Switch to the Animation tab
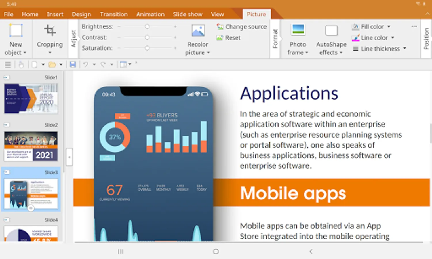Viewport: 432px width, 259px height. [150, 14]
